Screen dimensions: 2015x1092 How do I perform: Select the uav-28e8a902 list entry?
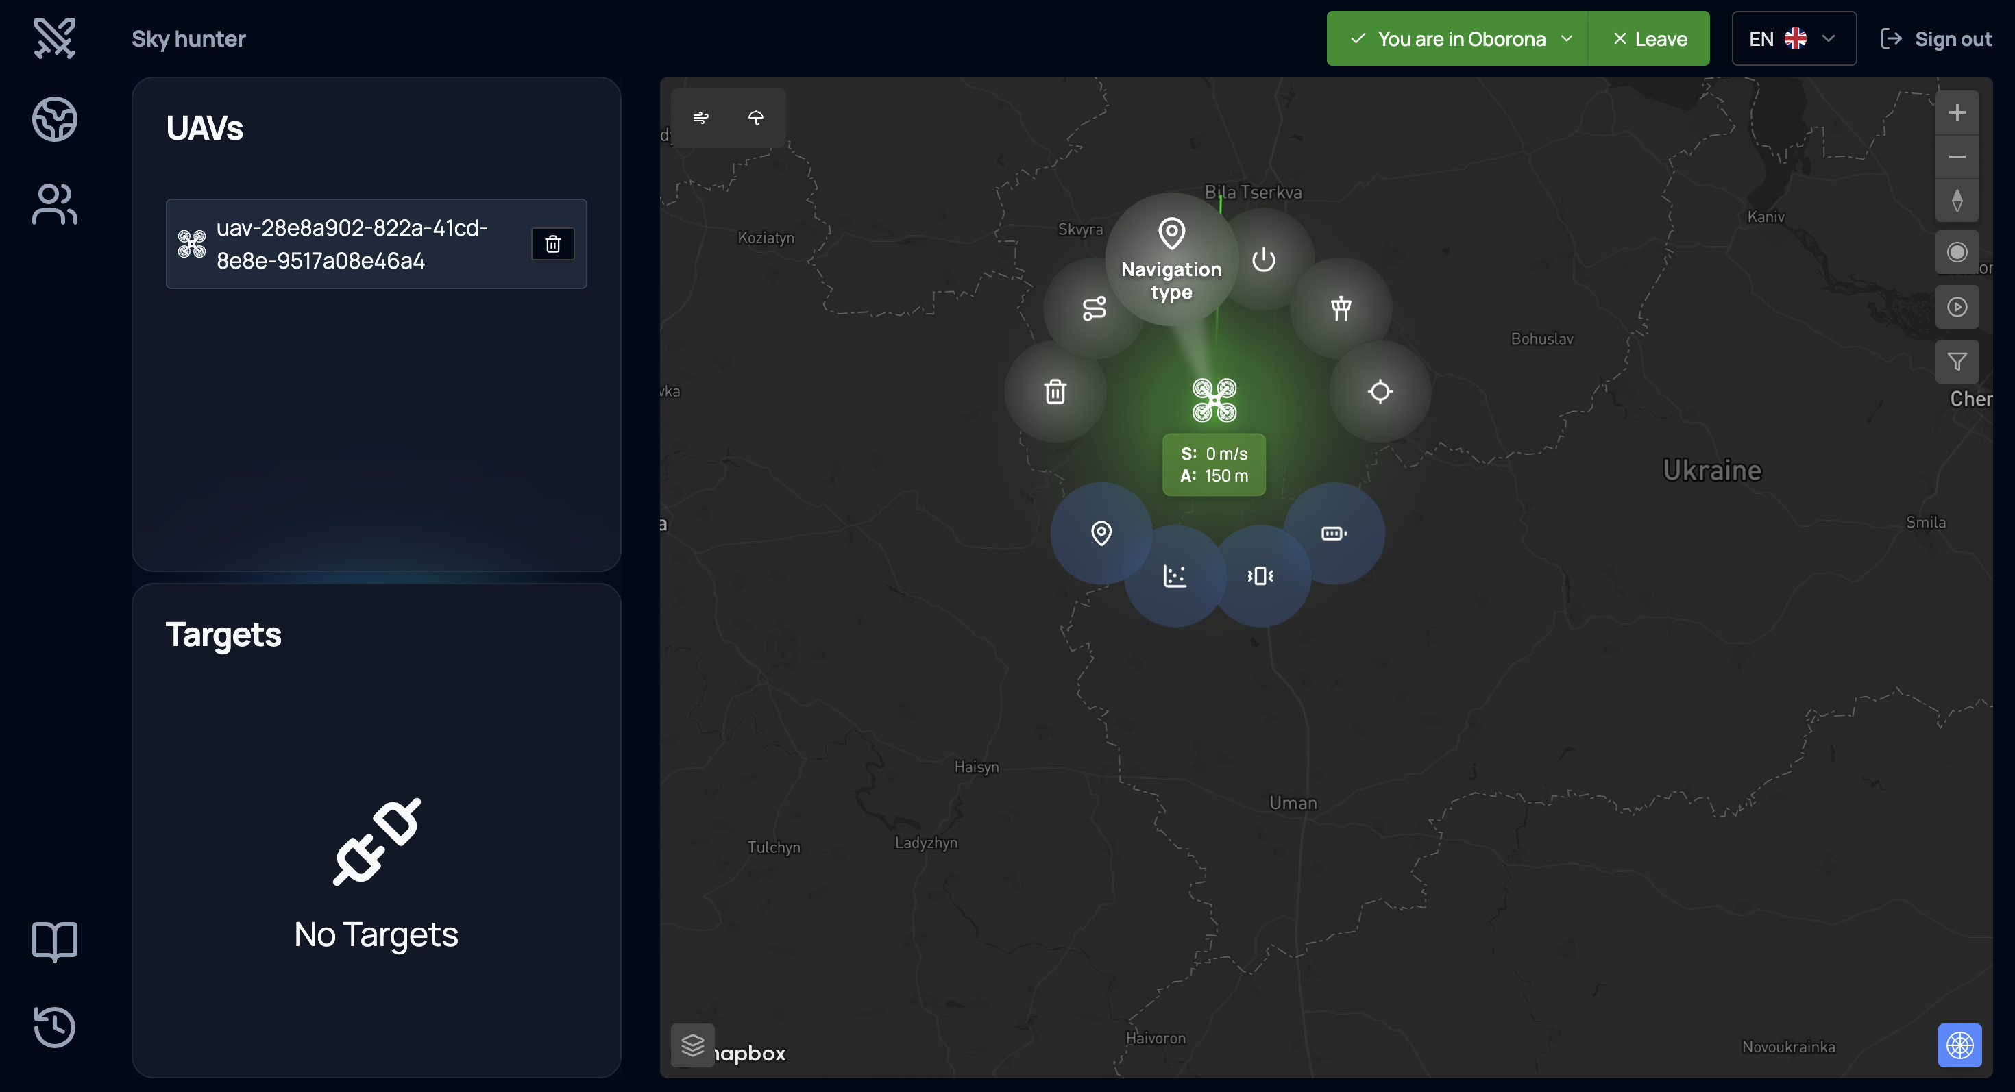[x=352, y=244]
